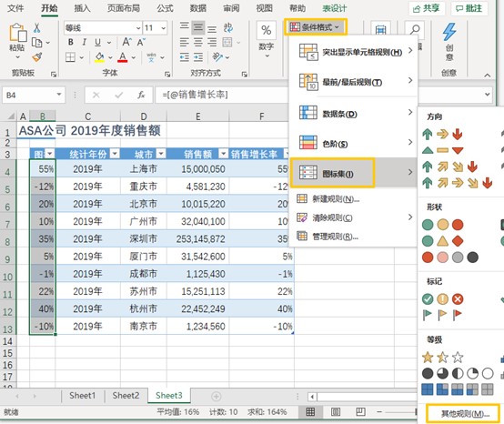The image size is (504, 424).
Task: Open the fill color bucket tool
Action: coord(100,57)
